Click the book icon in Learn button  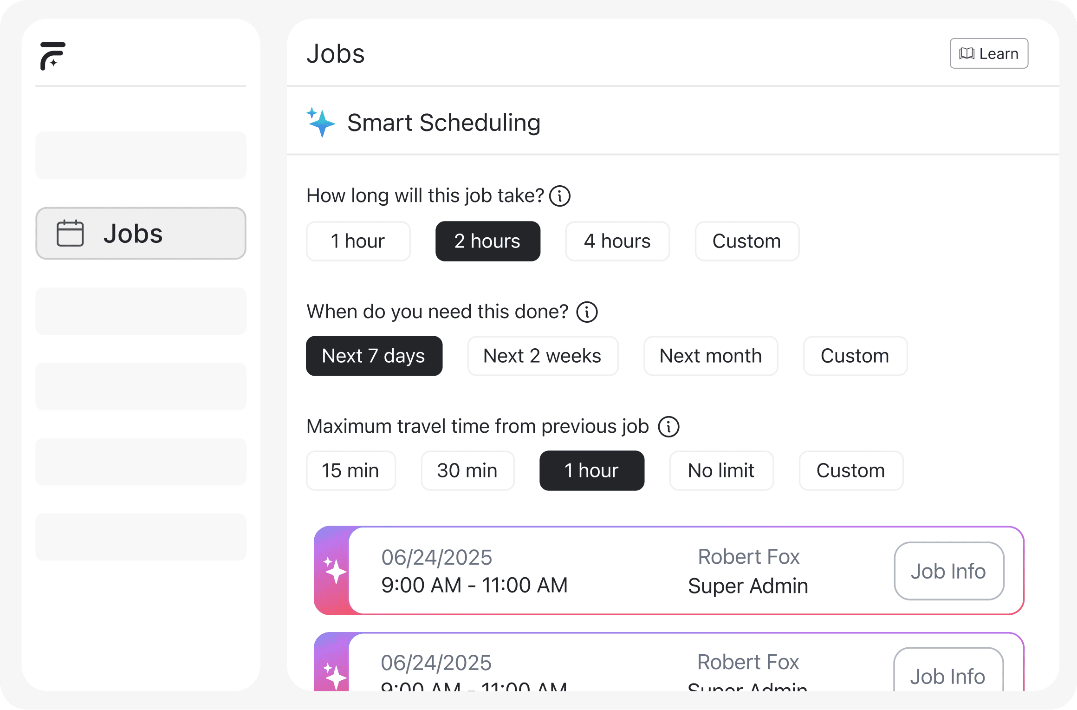coord(967,54)
